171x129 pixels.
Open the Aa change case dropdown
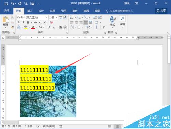click(x=41, y=27)
